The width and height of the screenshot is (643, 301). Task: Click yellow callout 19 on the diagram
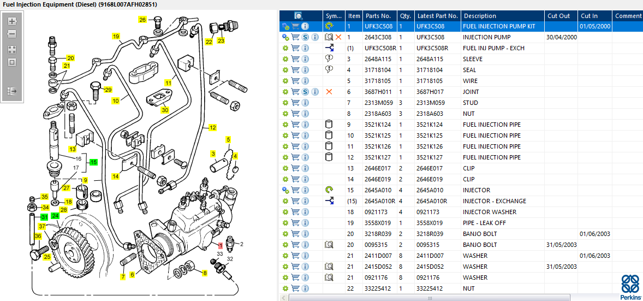click(x=116, y=36)
